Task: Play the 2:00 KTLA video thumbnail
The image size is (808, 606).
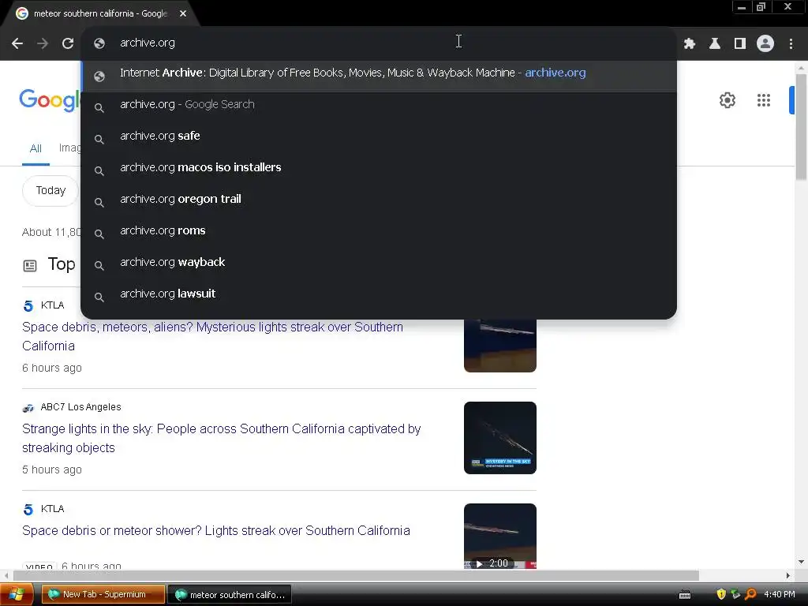Action: [499, 537]
